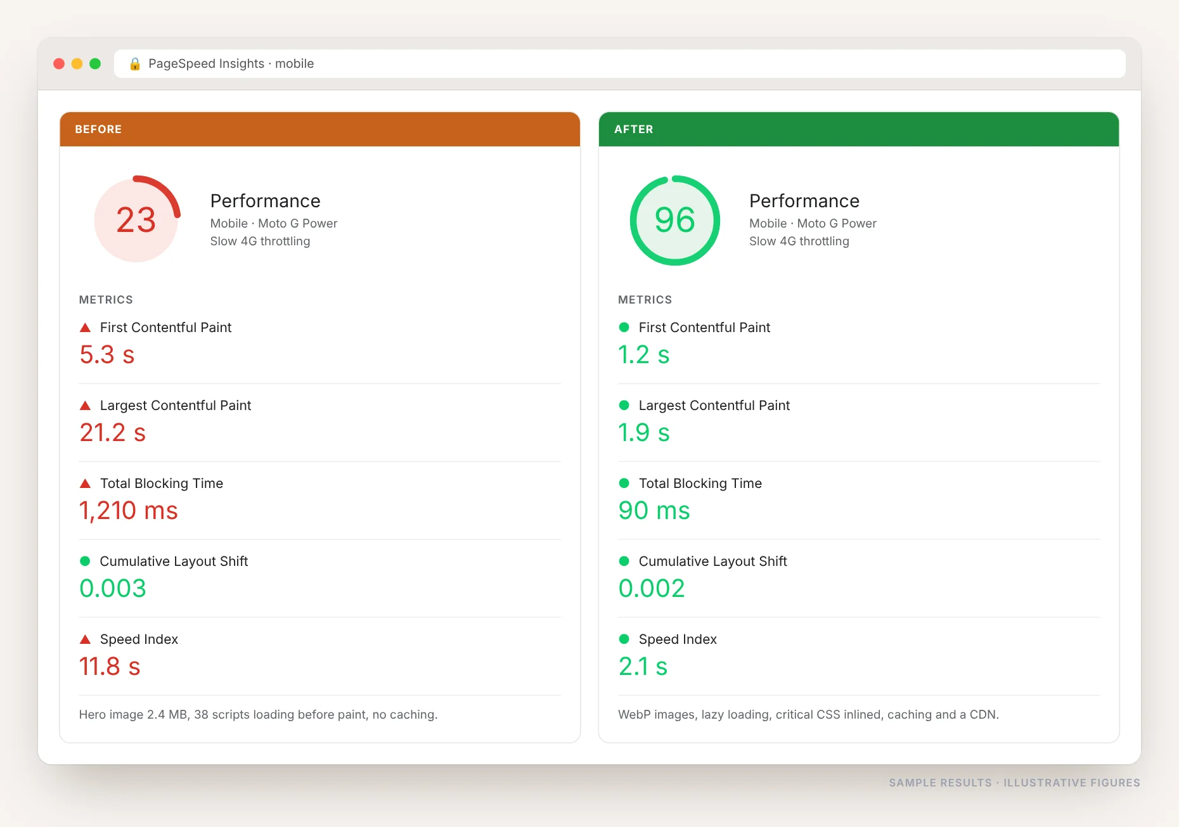Click the Performance heading in the After card
The width and height of the screenshot is (1179, 827).
pyautogui.click(x=804, y=201)
